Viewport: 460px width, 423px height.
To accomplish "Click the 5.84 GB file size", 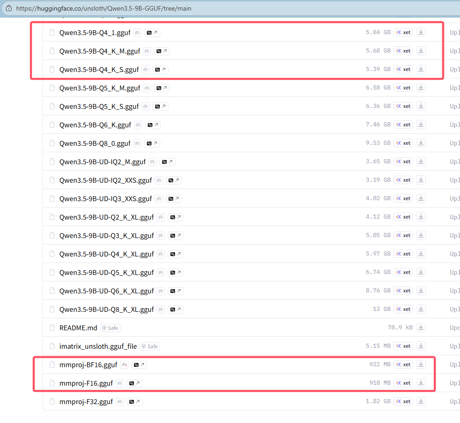I will (378, 32).
